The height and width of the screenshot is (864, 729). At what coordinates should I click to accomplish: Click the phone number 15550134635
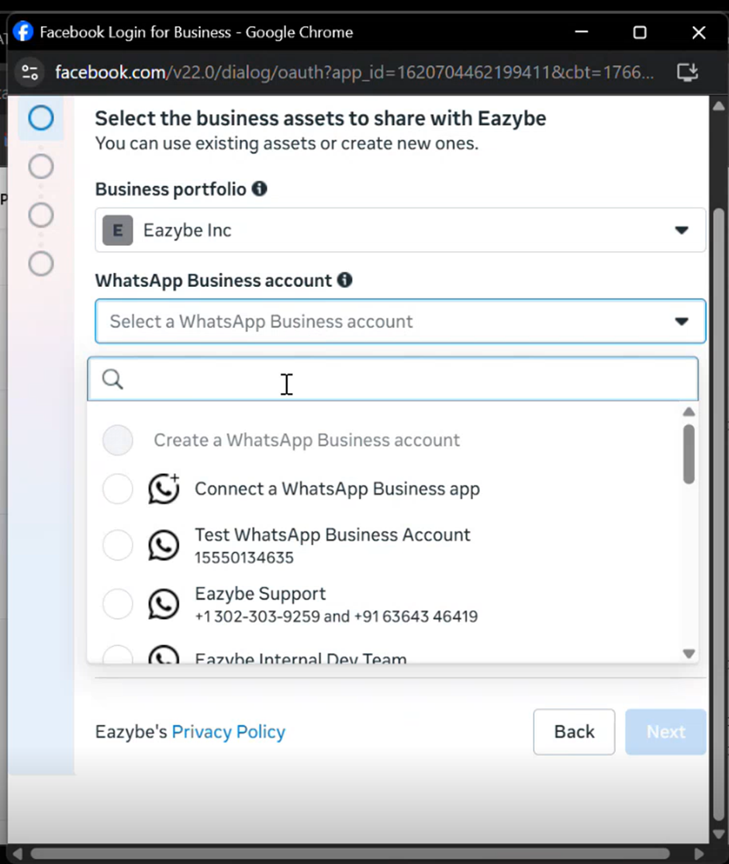pyautogui.click(x=244, y=558)
